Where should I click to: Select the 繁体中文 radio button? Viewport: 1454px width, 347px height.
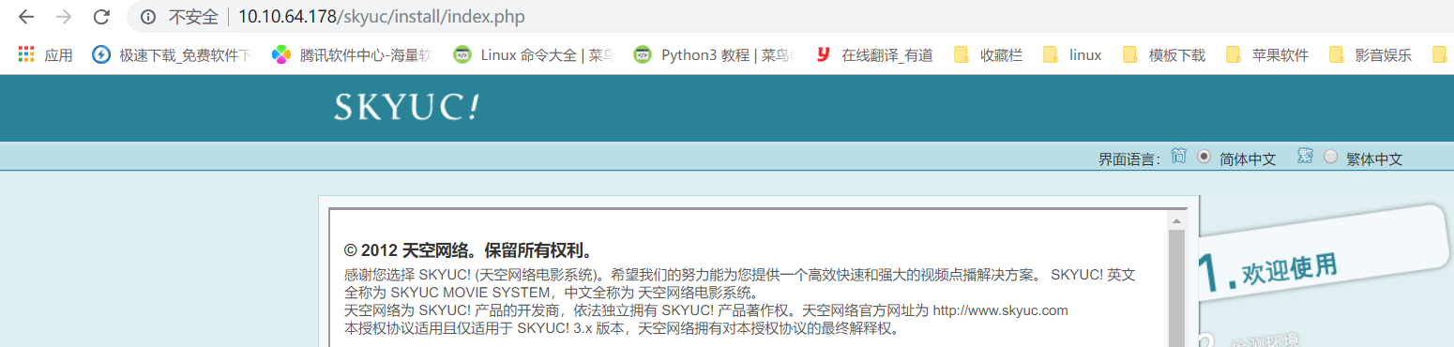coord(1330,158)
